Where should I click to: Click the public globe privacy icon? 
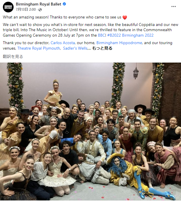tap(40, 10)
